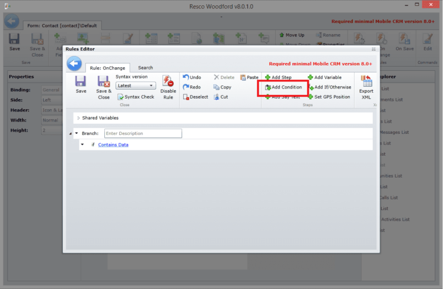
Task: Open the Contains Data link
Action: pos(113,144)
